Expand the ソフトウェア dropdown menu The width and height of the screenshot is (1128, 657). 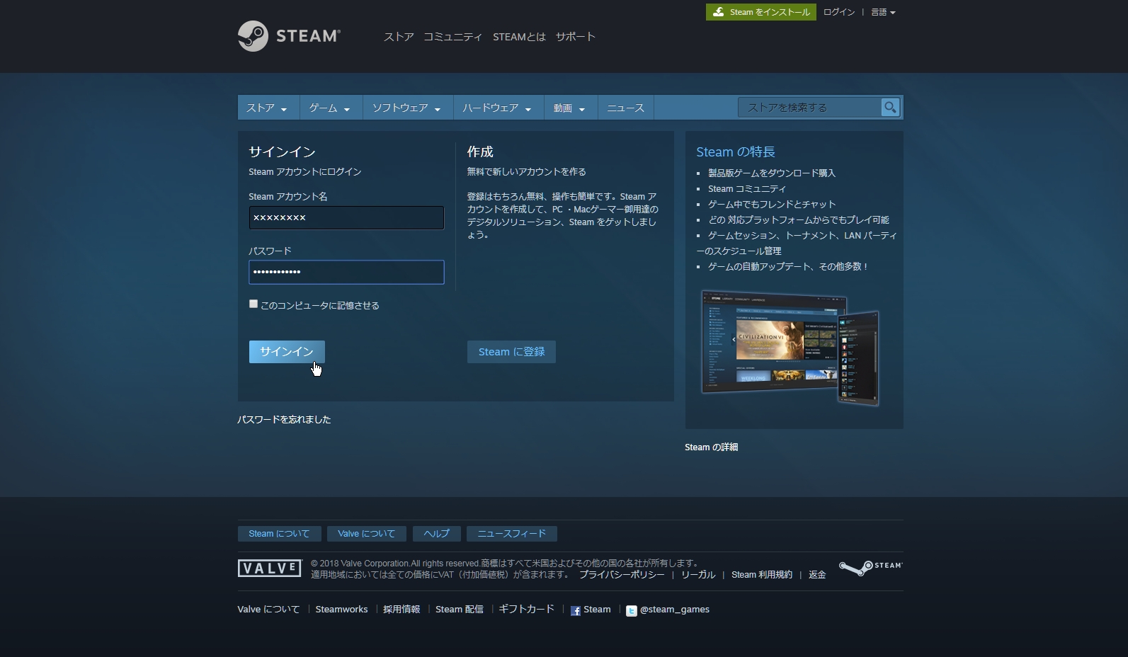click(407, 108)
